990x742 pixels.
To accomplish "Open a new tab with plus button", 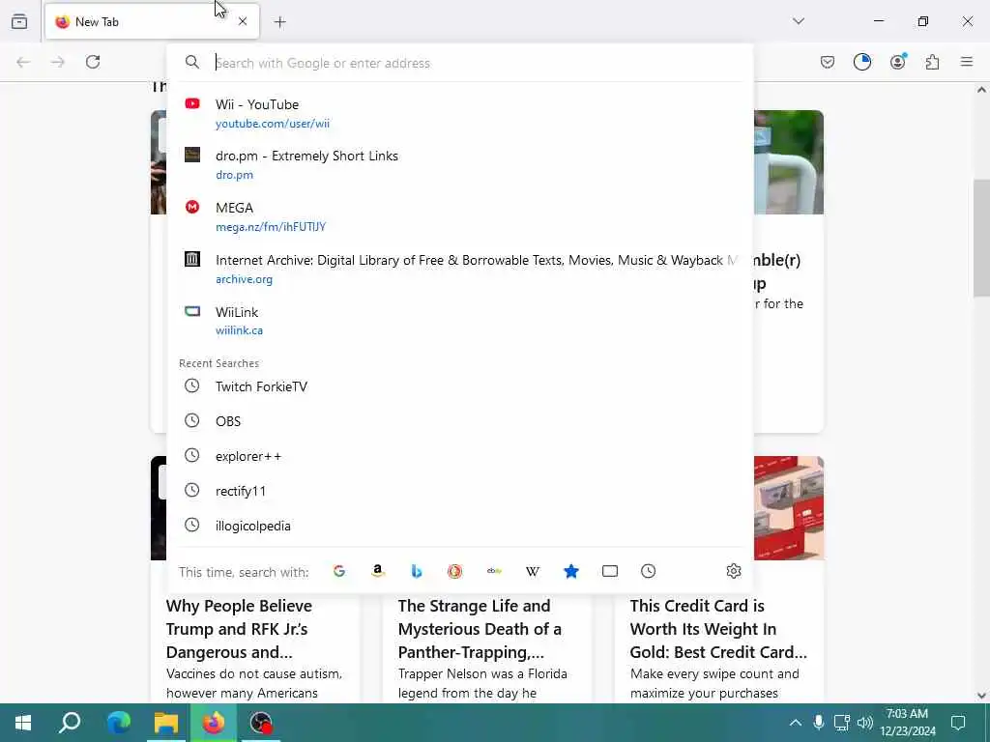I will coord(279,22).
